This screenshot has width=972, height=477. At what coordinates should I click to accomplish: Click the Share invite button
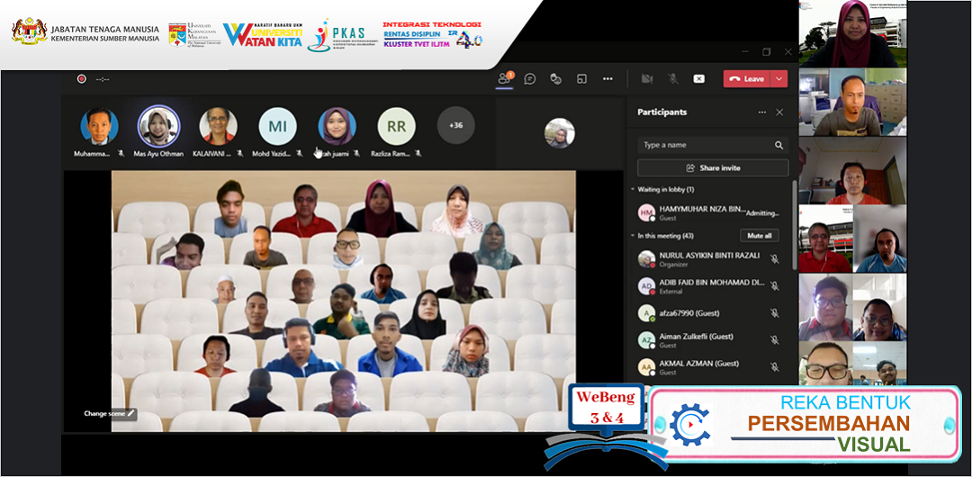click(x=712, y=168)
